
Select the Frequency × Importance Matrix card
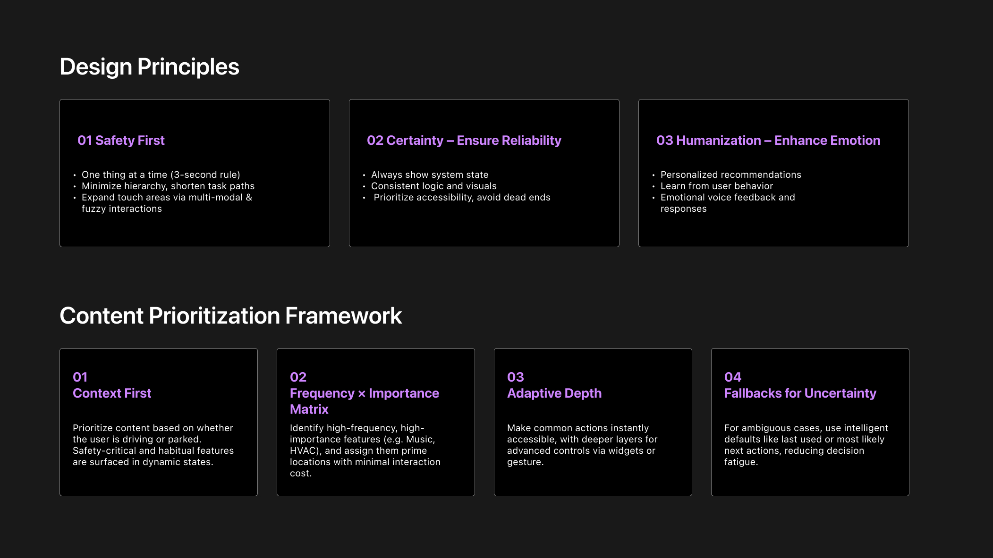375,422
